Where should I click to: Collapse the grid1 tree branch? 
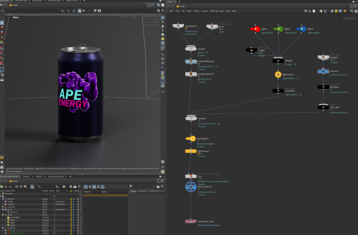click(3, 209)
